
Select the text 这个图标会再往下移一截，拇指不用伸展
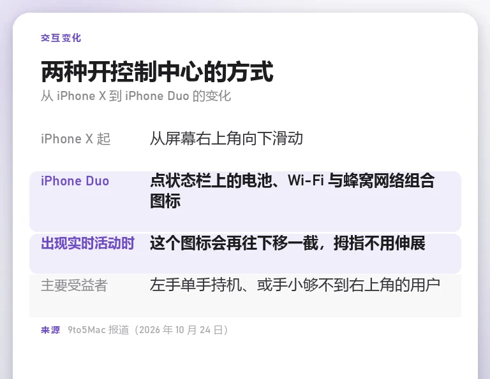[288, 243]
